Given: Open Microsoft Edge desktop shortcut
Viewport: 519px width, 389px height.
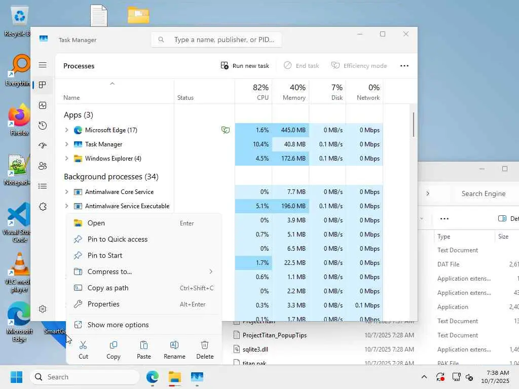Looking at the screenshot, I should (x=19, y=322).
